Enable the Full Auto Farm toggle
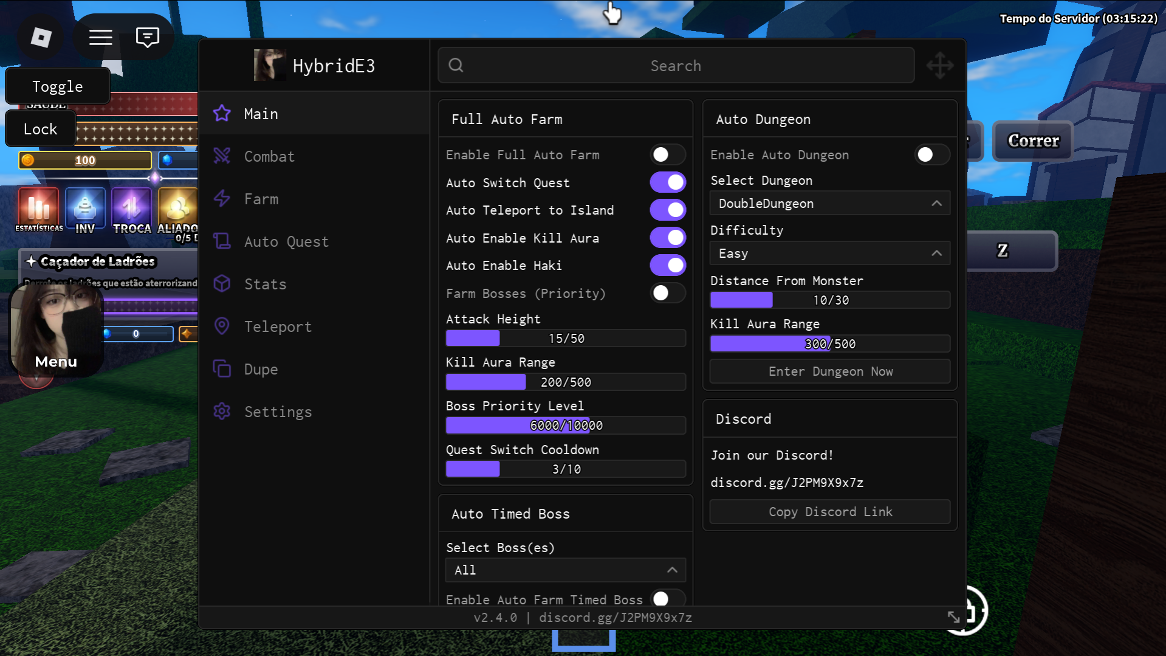Image resolution: width=1166 pixels, height=656 pixels. click(x=667, y=155)
